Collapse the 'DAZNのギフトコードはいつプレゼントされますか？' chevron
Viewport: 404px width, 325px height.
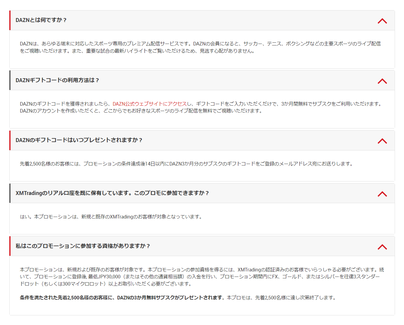click(x=382, y=141)
